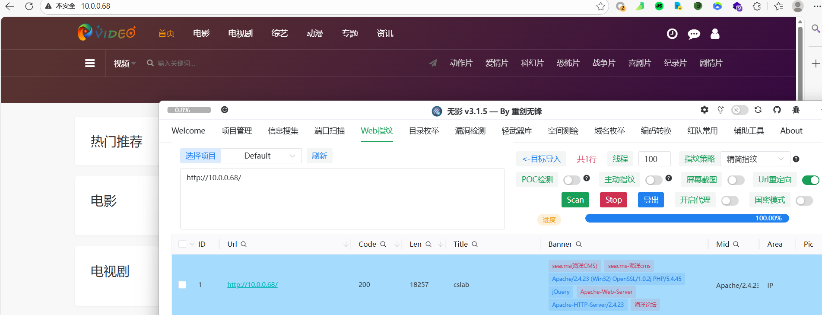
Task: Enable the POC检测 toggle
Action: click(x=571, y=180)
